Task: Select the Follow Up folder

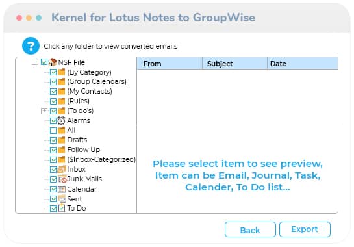Action: (x=84, y=149)
